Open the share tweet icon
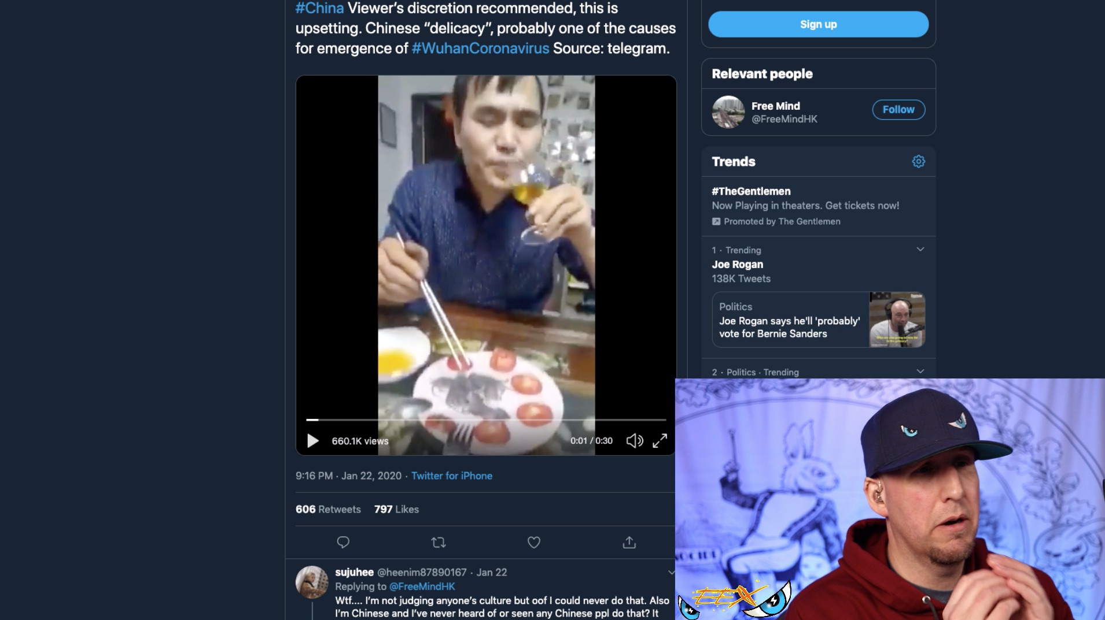 coord(629,542)
